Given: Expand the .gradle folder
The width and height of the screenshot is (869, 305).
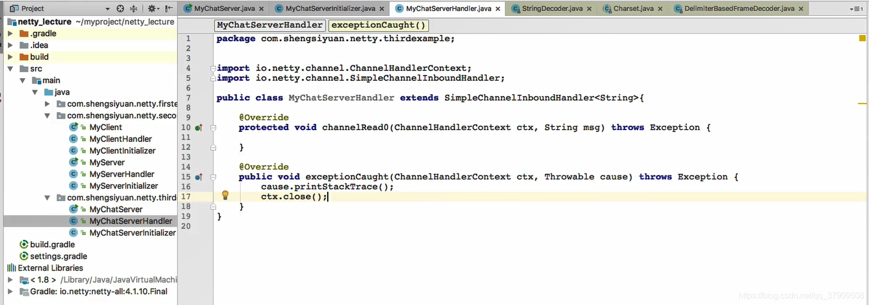Looking at the screenshot, I should pyautogui.click(x=10, y=33).
